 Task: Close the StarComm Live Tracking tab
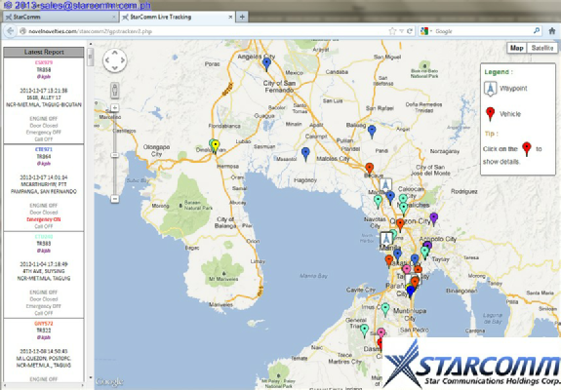(x=230, y=17)
